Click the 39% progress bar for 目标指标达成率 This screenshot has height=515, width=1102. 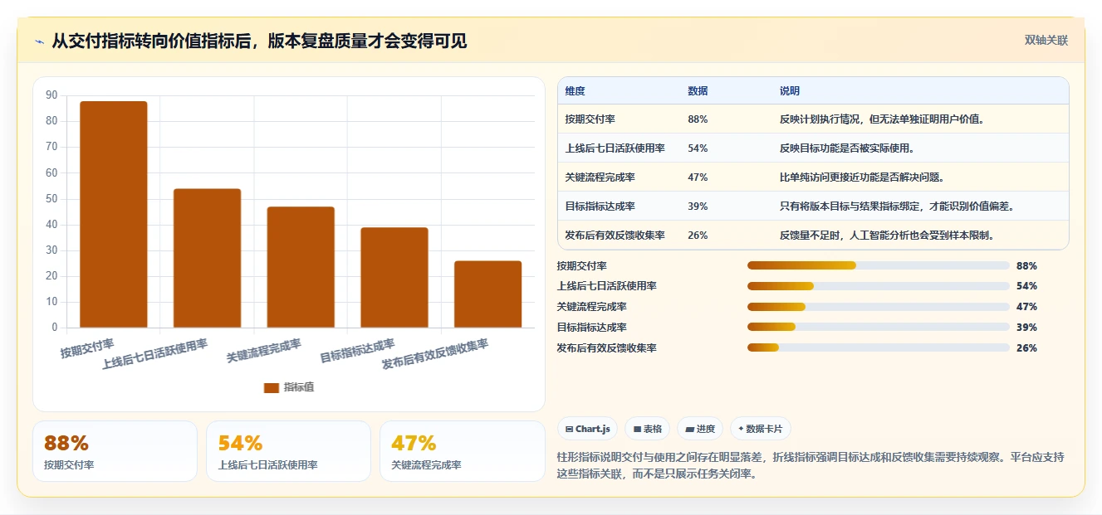879,328
